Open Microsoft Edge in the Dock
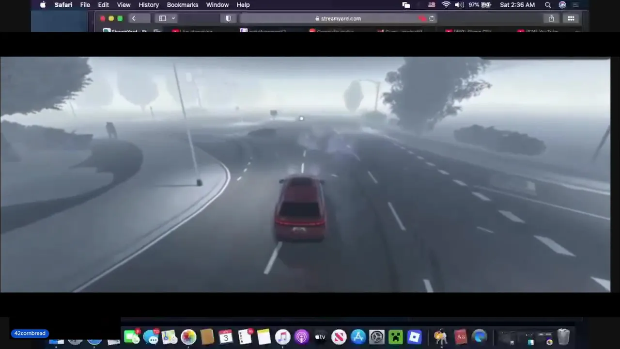The image size is (620, 349). click(480, 336)
